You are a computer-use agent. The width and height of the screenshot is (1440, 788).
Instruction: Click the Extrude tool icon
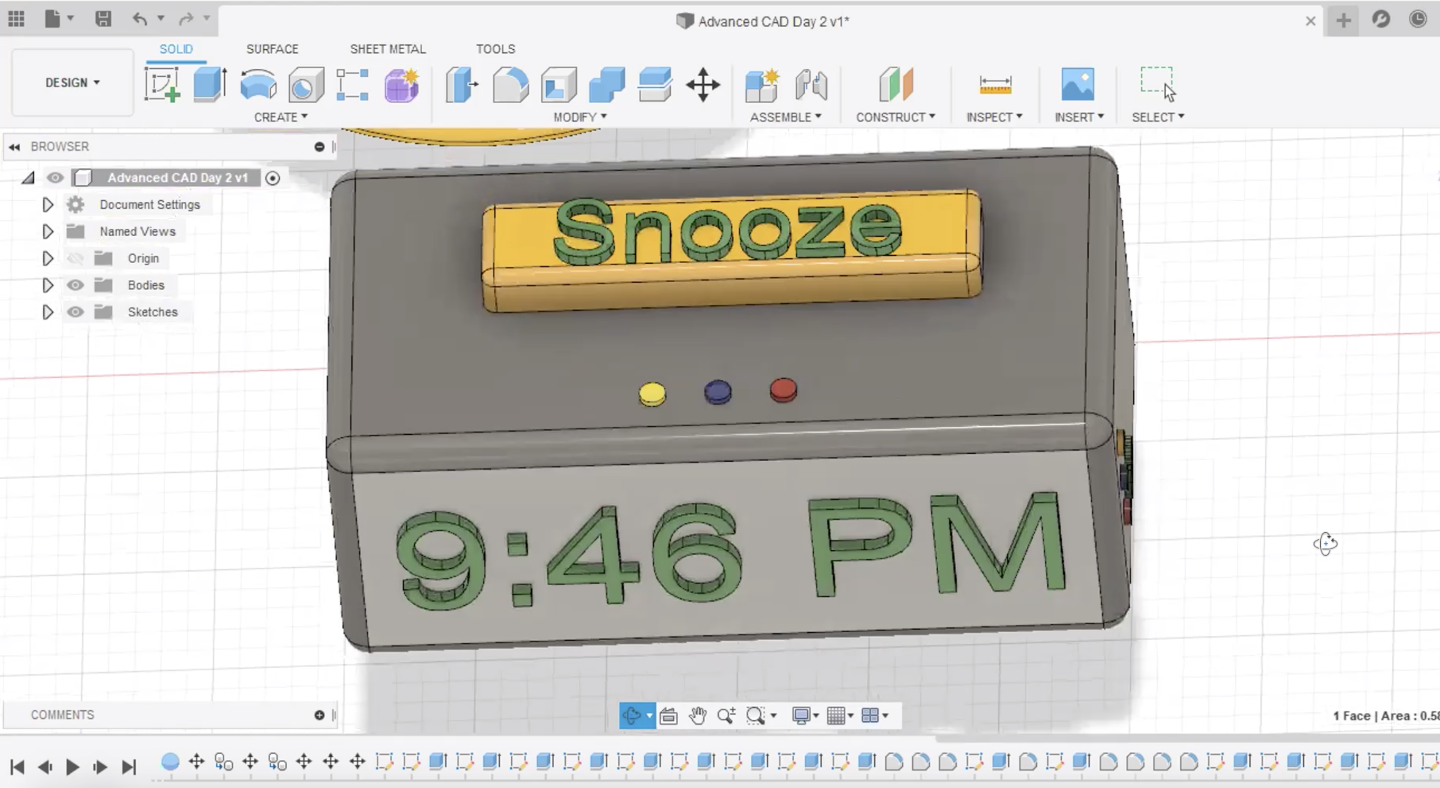point(210,84)
